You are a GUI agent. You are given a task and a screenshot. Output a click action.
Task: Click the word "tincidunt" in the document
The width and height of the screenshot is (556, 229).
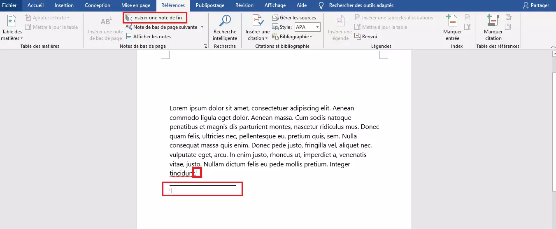point(182,173)
